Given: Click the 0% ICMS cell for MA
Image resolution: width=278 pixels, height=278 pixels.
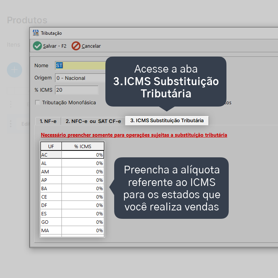Looking at the screenshot, I should (x=83, y=230).
